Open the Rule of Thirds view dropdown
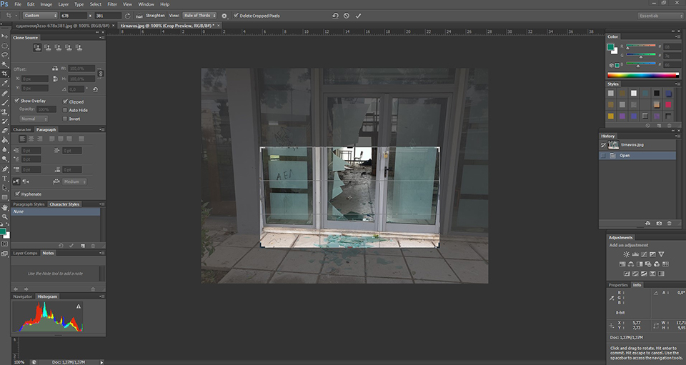The width and height of the screenshot is (686, 365). [199, 15]
